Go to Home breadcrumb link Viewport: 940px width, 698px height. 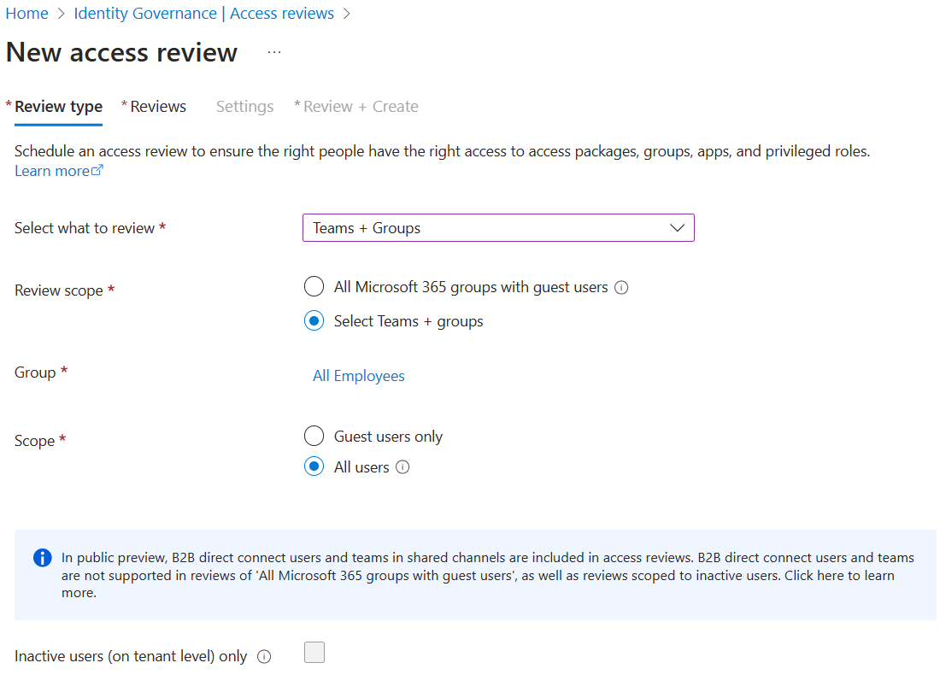point(26,14)
